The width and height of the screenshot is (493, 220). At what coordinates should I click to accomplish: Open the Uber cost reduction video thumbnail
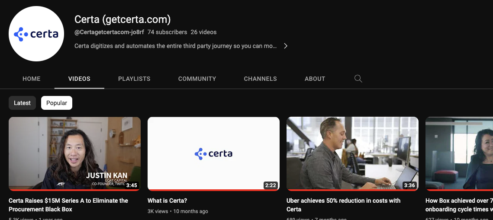pos(352,154)
